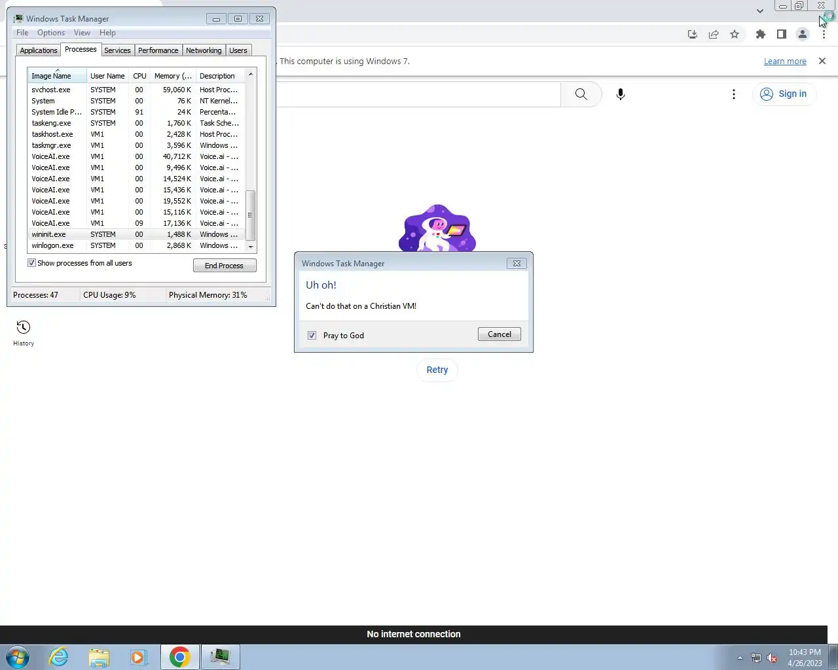Select the svchost.exe process row
This screenshot has width=838, height=670.
coord(136,90)
